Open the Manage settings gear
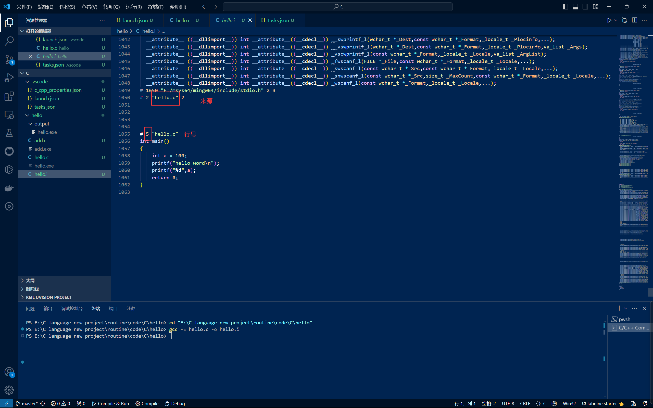Image resolution: width=653 pixels, height=408 pixels. (x=9, y=390)
